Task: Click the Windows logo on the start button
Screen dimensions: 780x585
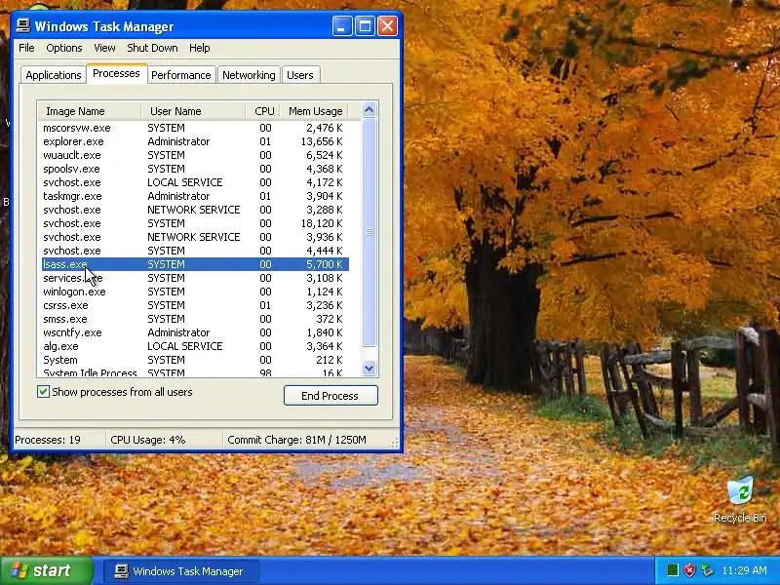Action: 19,570
